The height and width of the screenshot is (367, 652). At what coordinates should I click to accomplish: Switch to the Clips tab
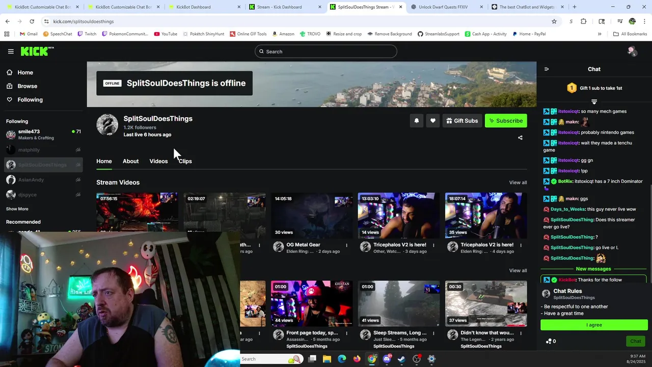pyautogui.click(x=185, y=161)
